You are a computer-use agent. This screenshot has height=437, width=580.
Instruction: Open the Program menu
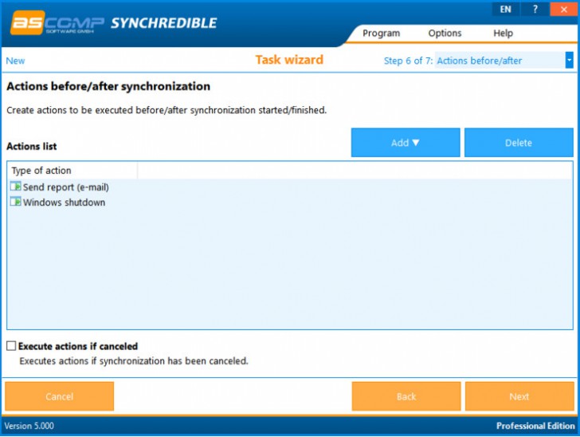click(381, 33)
